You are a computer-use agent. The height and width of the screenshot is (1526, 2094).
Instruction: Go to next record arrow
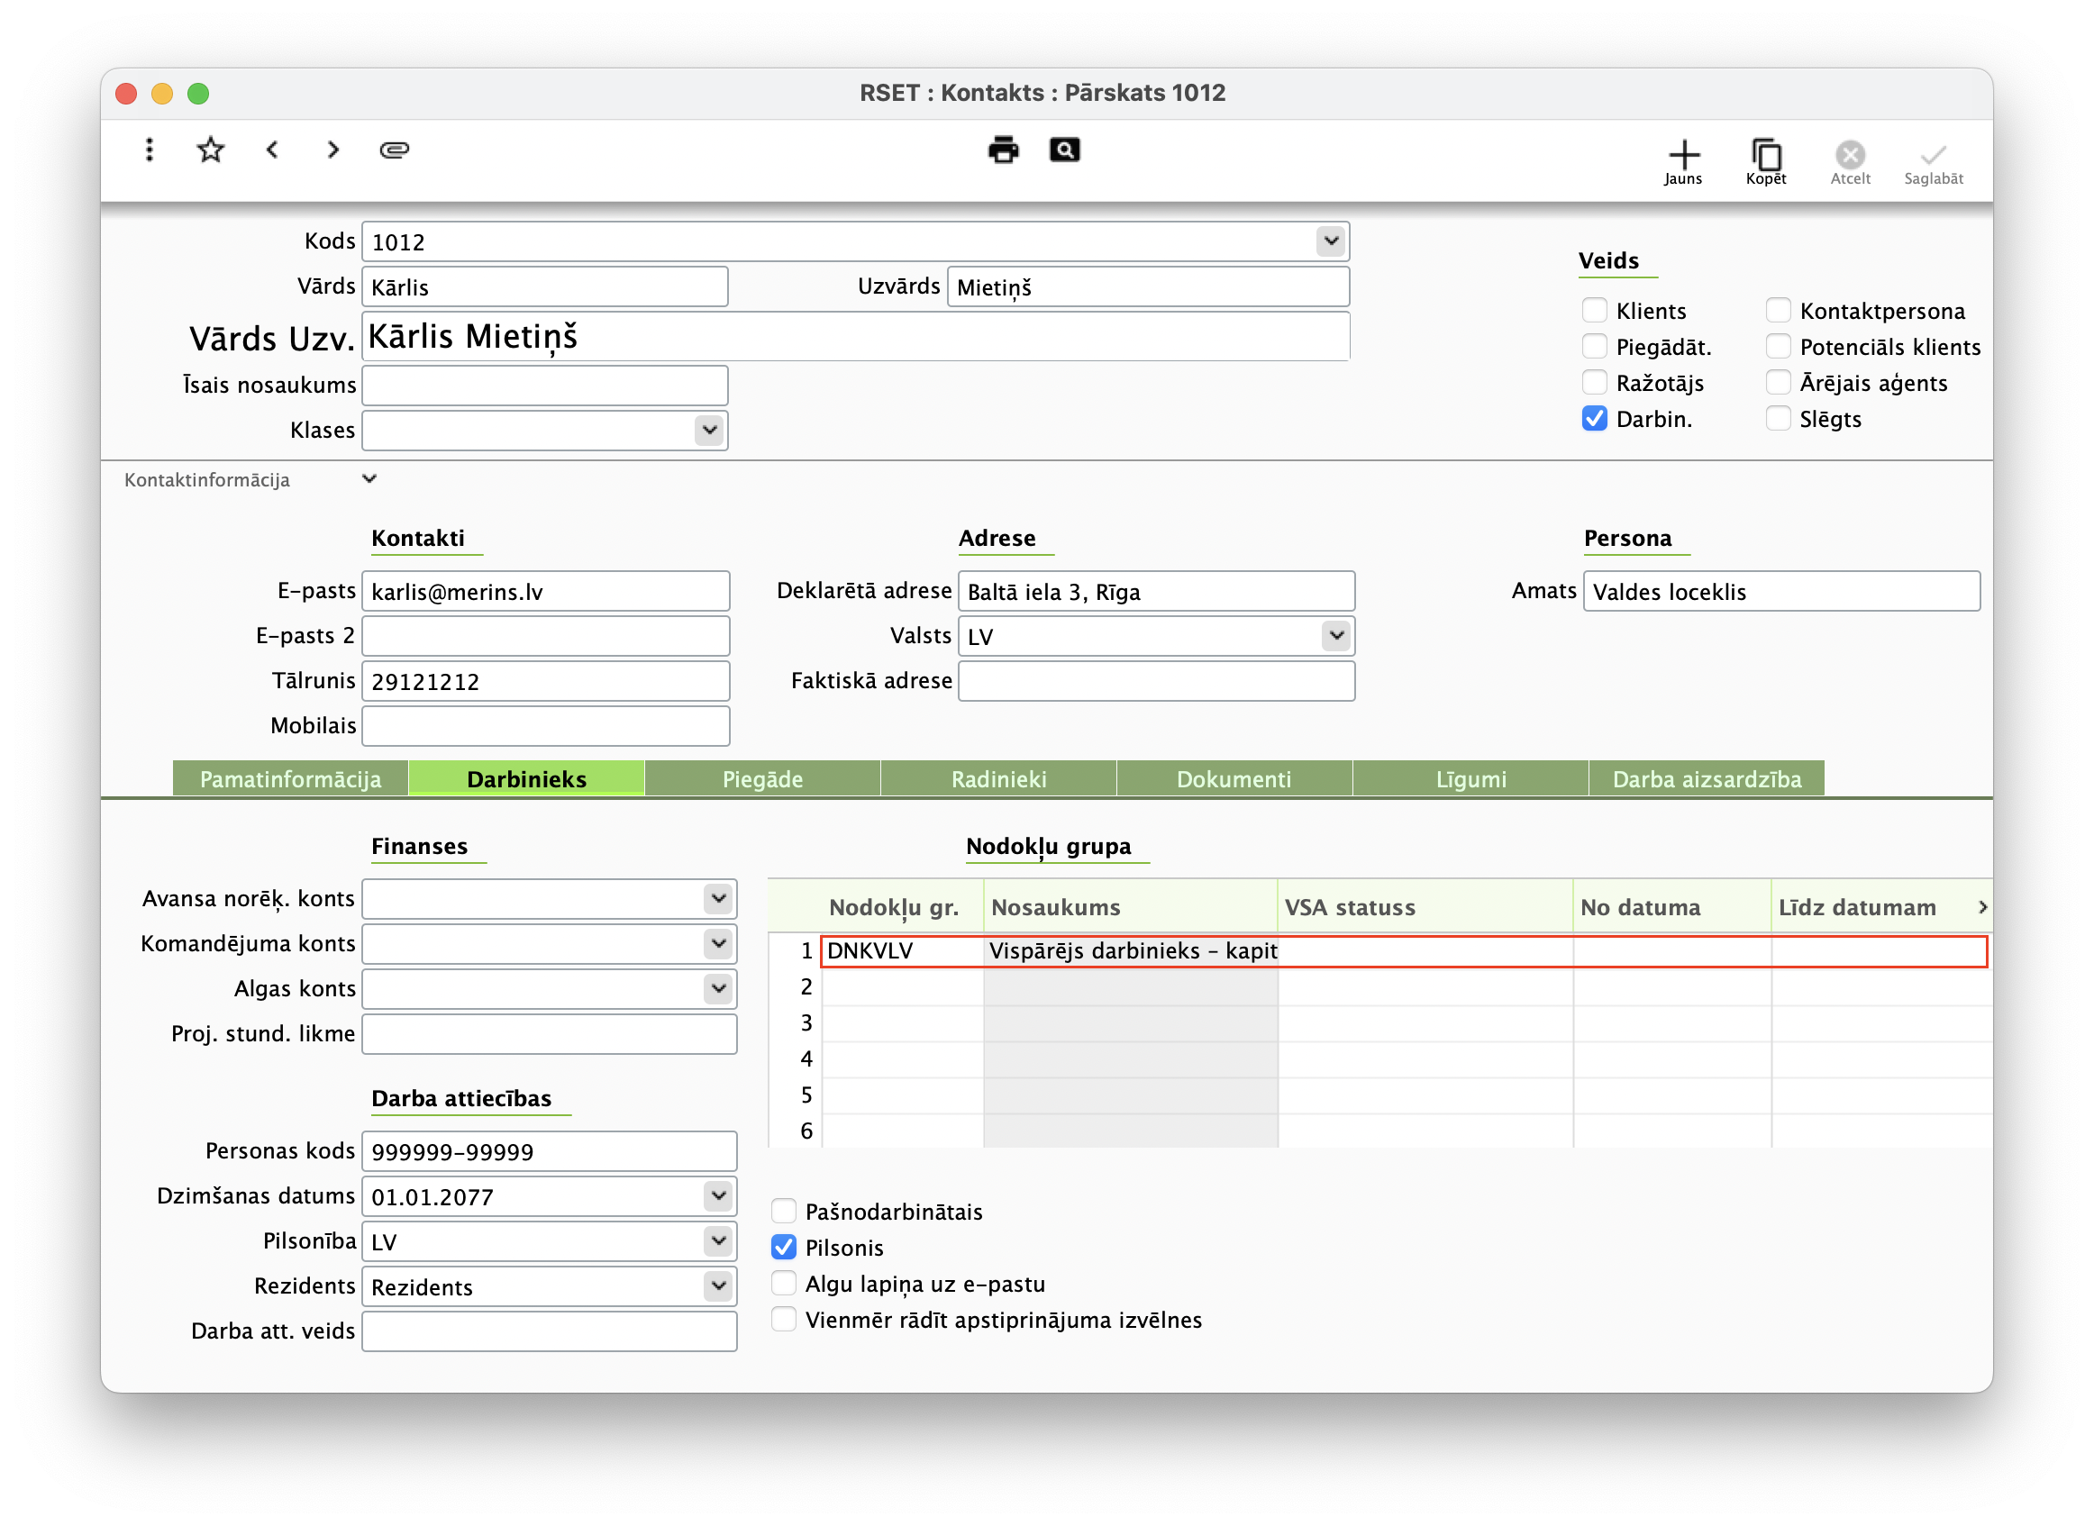tap(332, 150)
